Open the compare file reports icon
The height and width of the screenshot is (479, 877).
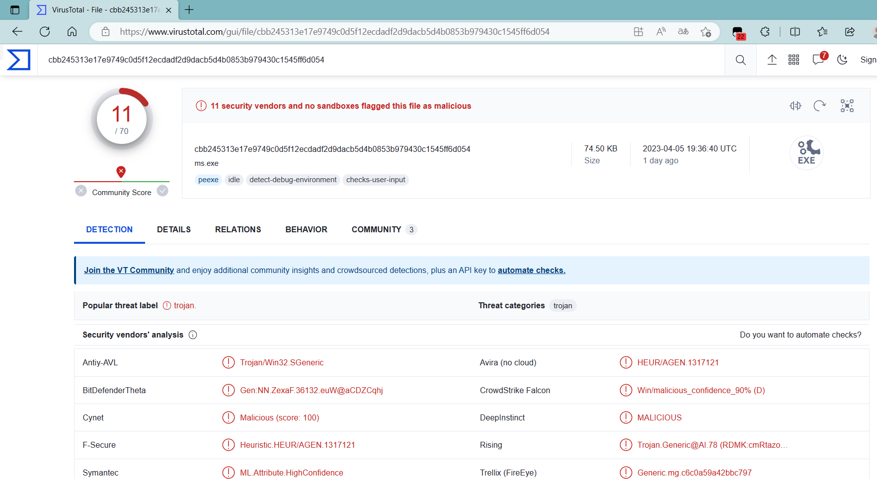795,105
